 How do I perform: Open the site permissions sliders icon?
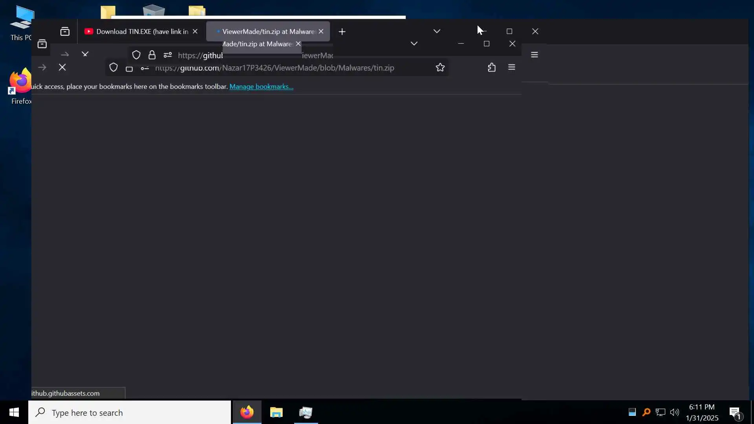[x=168, y=55]
